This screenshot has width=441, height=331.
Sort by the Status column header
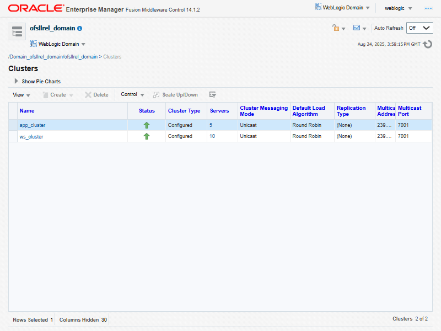147,111
